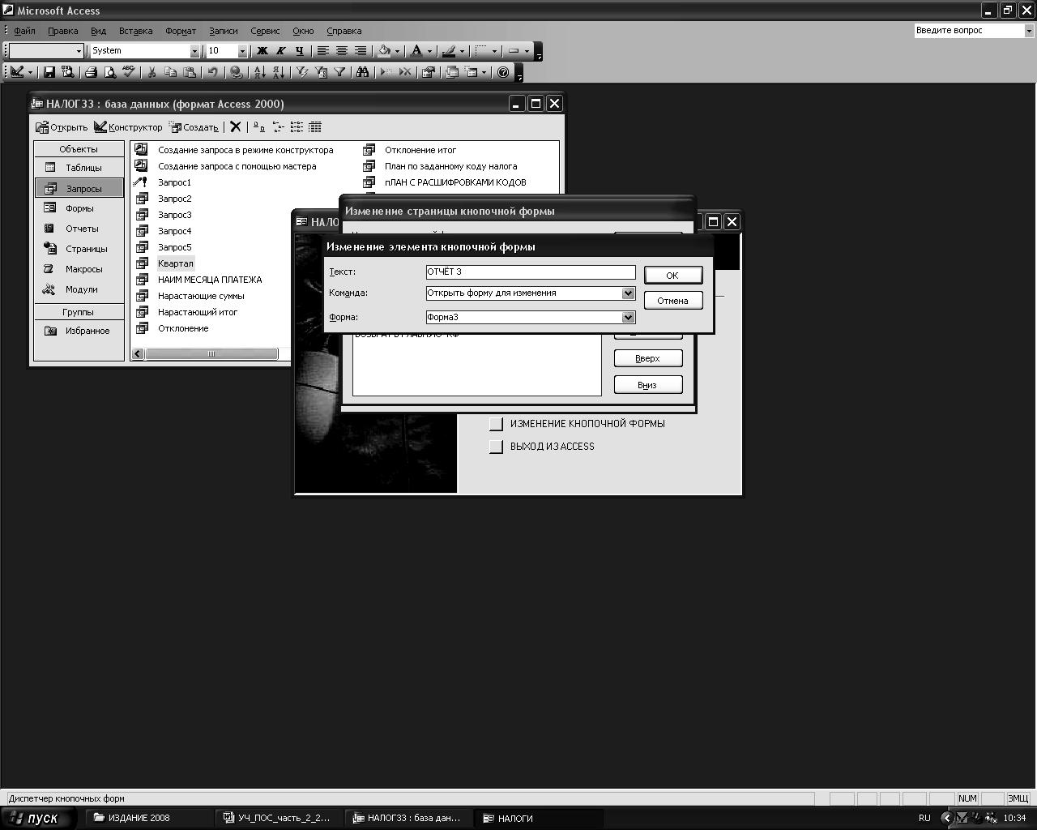This screenshot has height=830, width=1037.
Task: Open Help question mark icon
Action: click(x=503, y=72)
